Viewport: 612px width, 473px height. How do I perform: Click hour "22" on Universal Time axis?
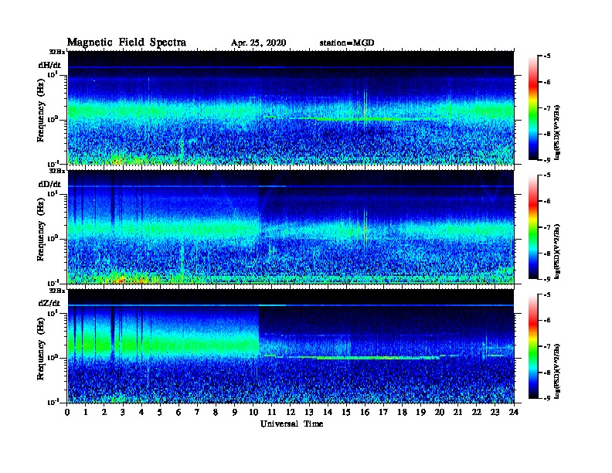pyautogui.click(x=476, y=412)
